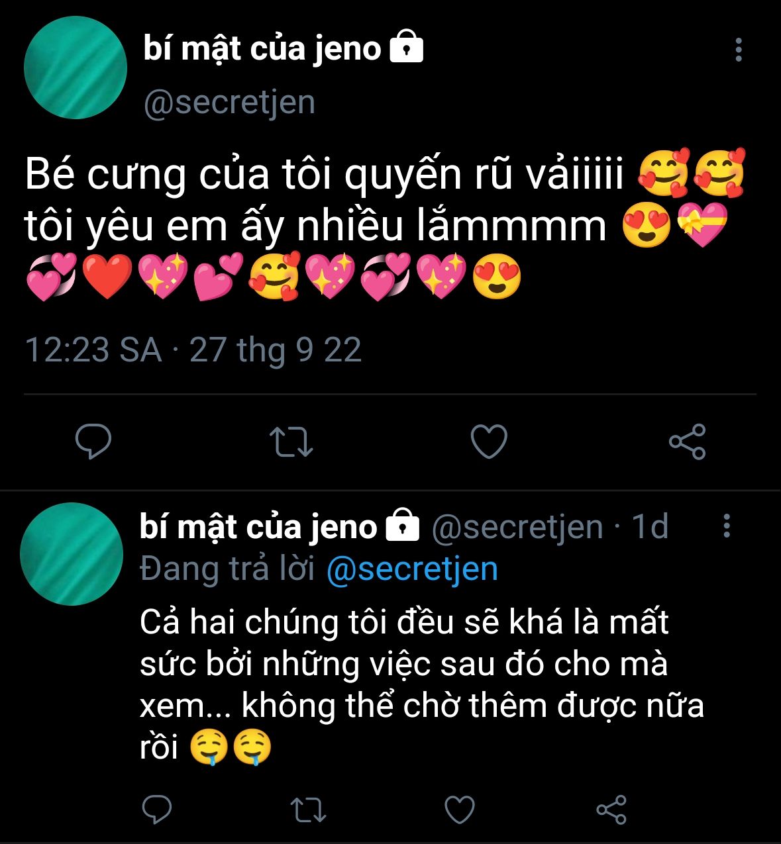Share the main tweet
This screenshot has height=844, width=781.
(x=688, y=442)
